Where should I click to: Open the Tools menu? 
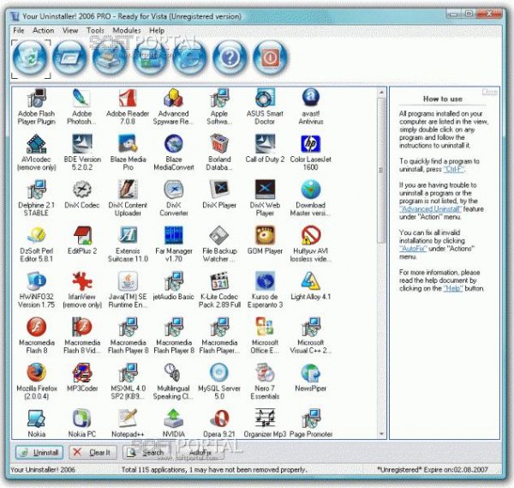click(x=95, y=31)
